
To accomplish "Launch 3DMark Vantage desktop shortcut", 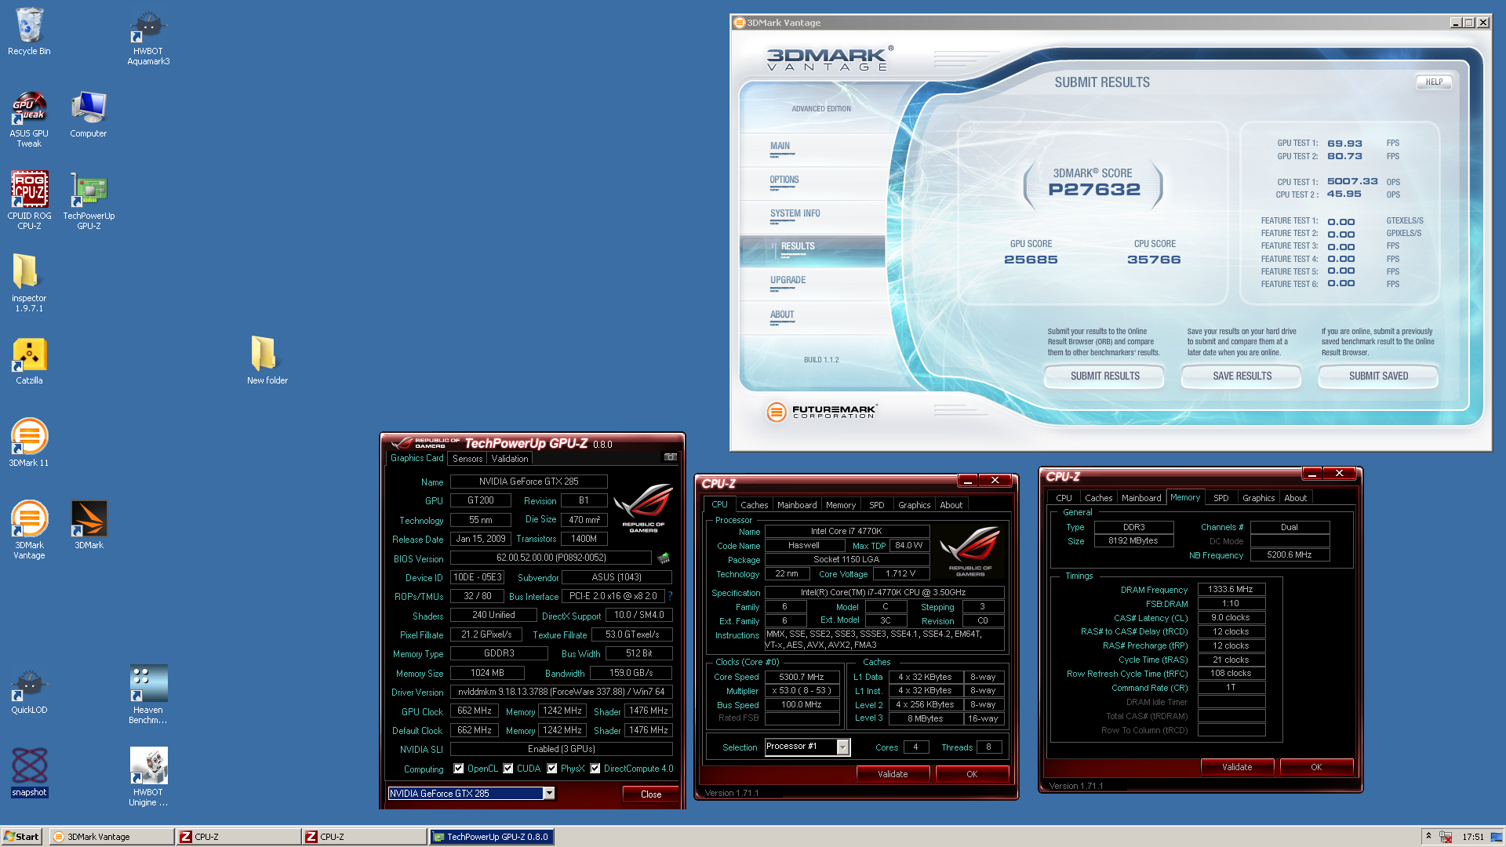I will [29, 530].
